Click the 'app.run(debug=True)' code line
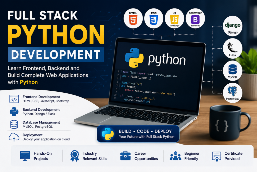Image resolution: width=257 pixels, height=172 pixels. tap(137, 100)
